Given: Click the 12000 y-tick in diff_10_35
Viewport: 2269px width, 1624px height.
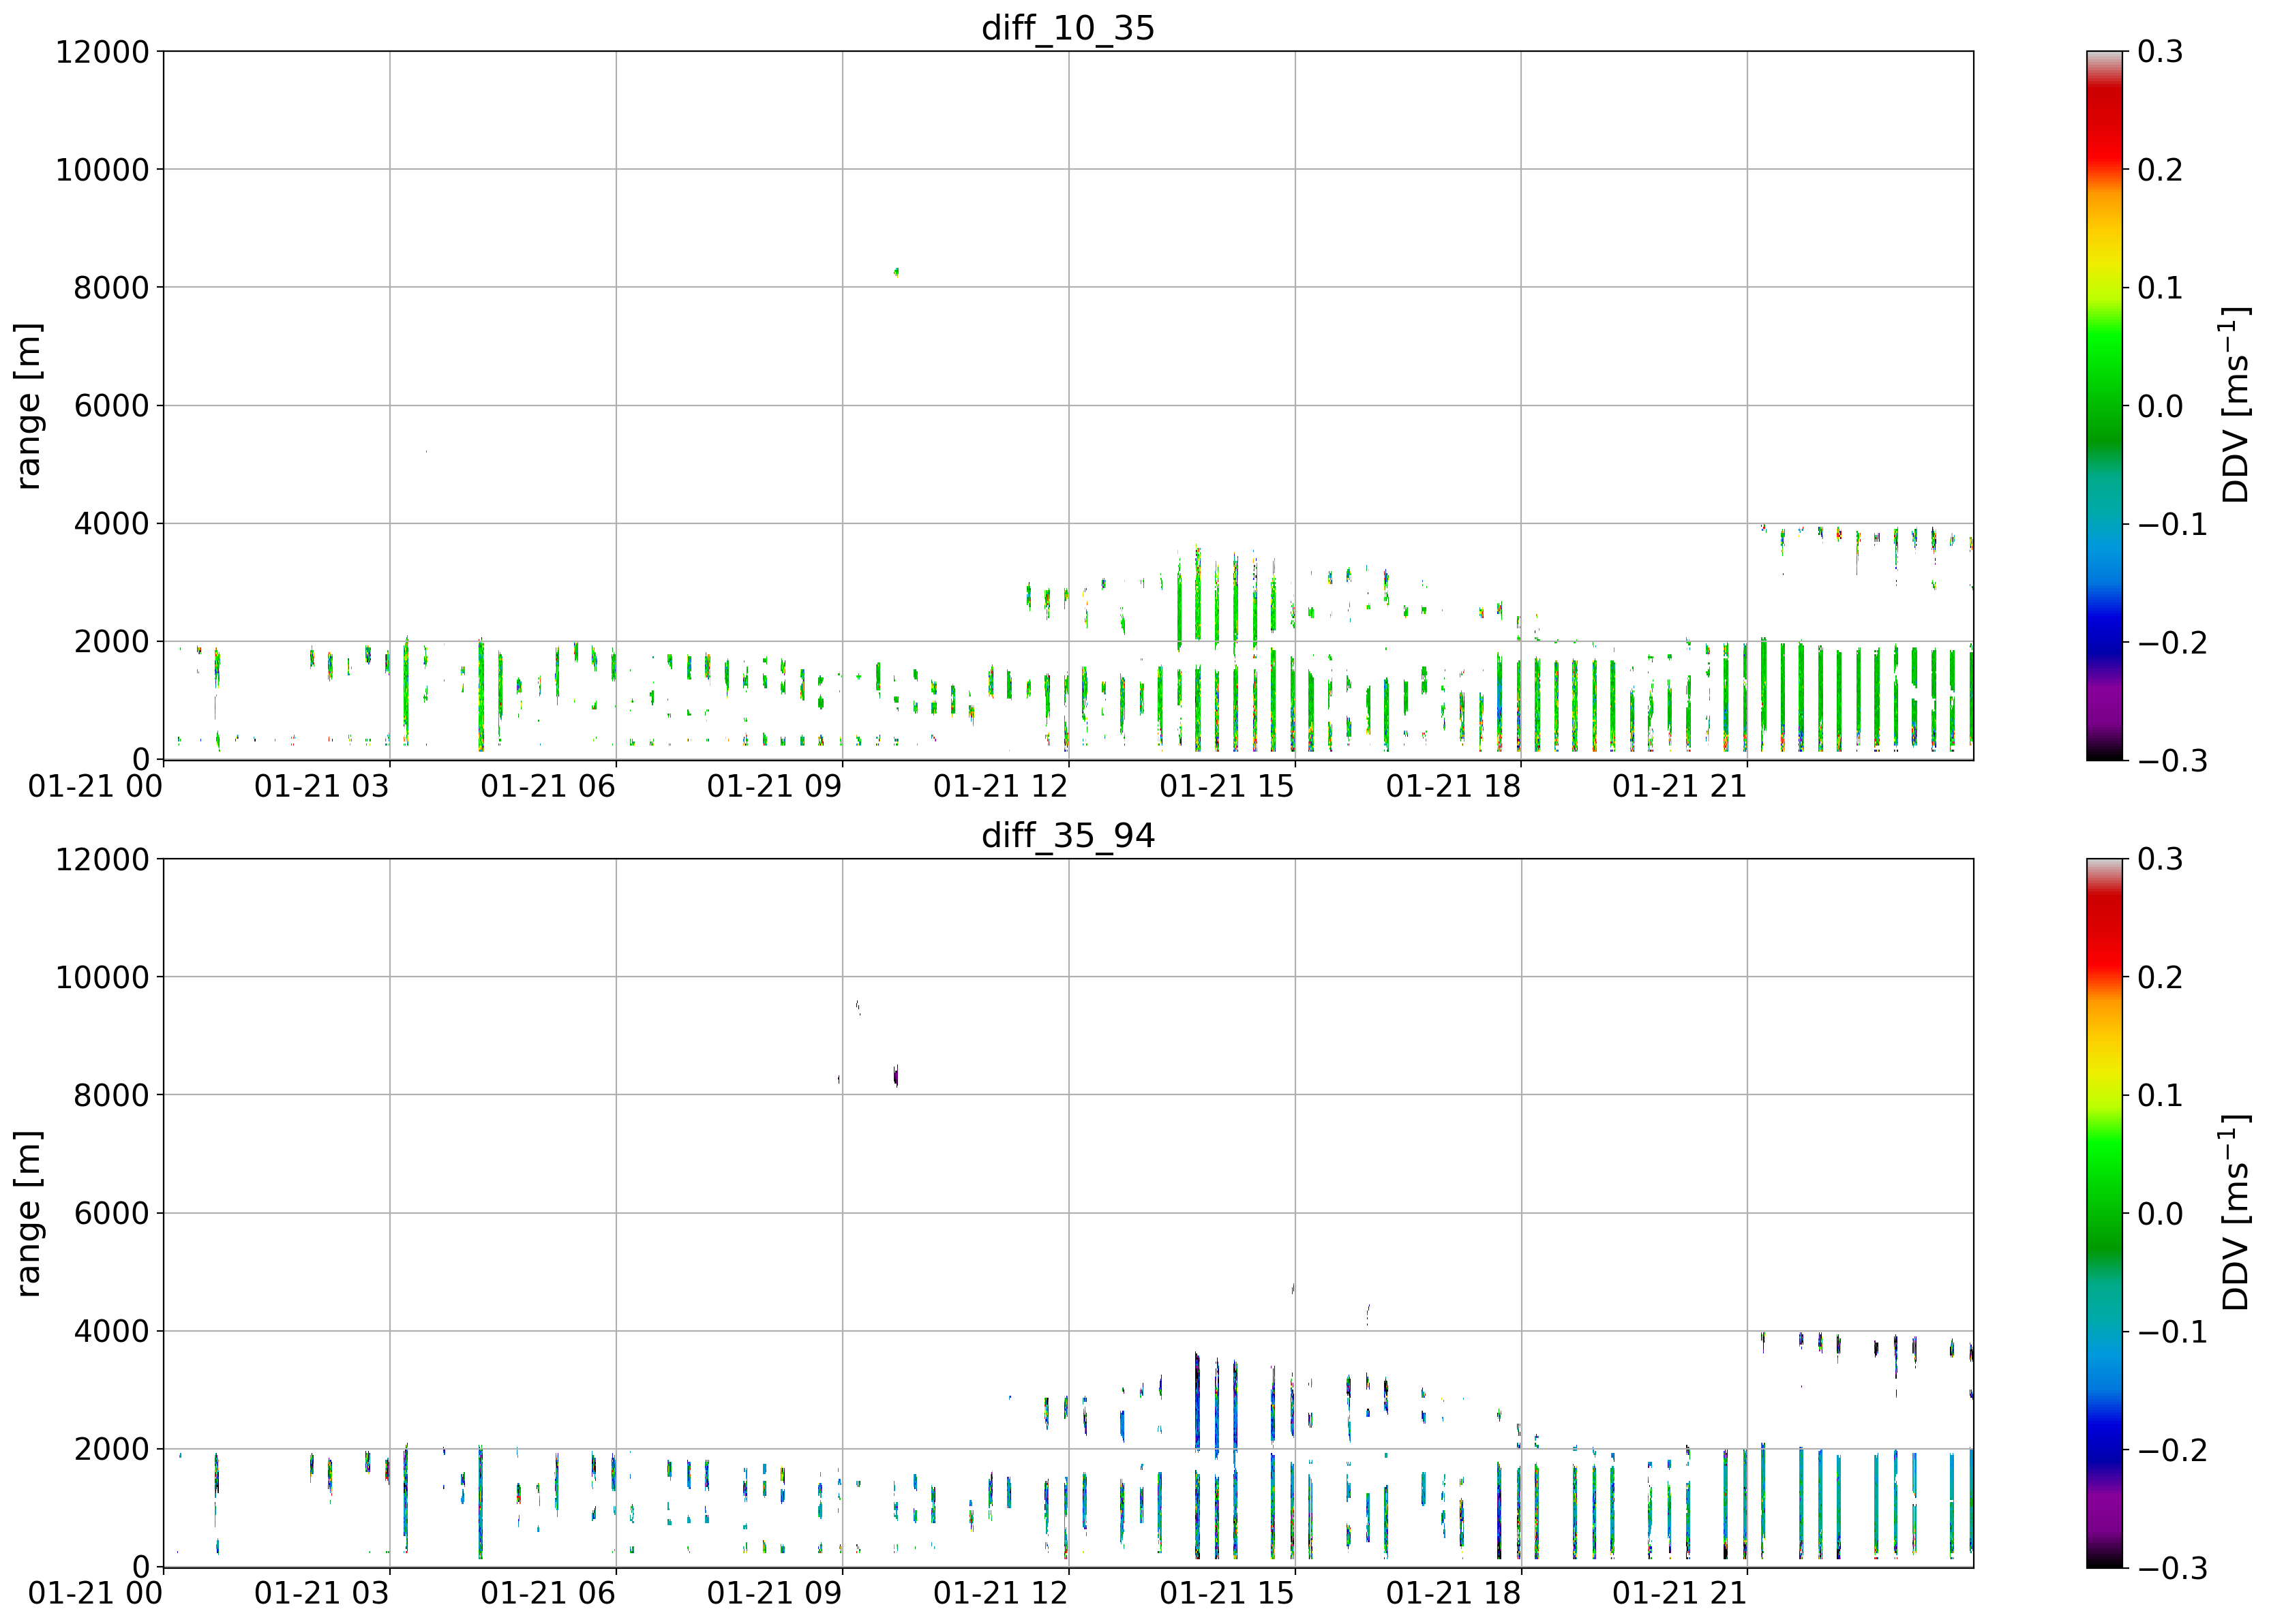Looking at the screenshot, I should [102, 52].
